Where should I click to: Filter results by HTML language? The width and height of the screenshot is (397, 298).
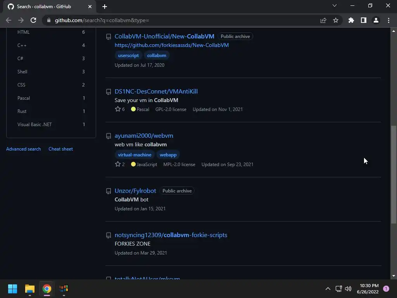tap(51, 32)
